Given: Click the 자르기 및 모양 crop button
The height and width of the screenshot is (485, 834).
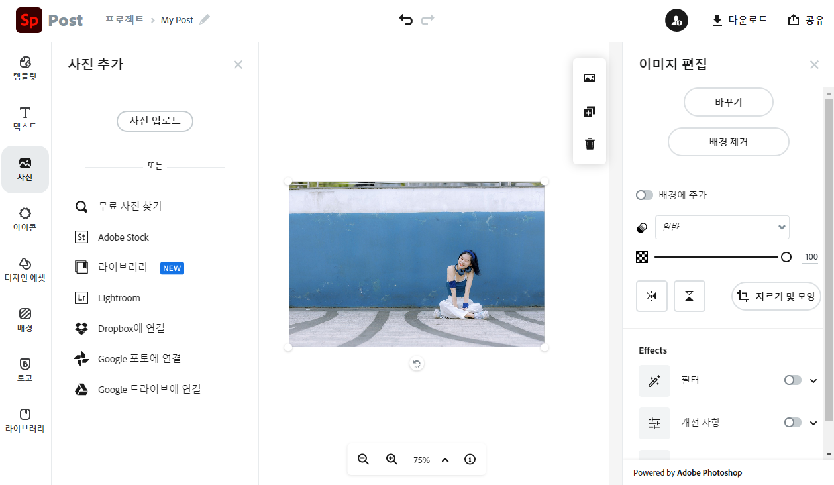Looking at the screenshot, I should pos(776,296).
